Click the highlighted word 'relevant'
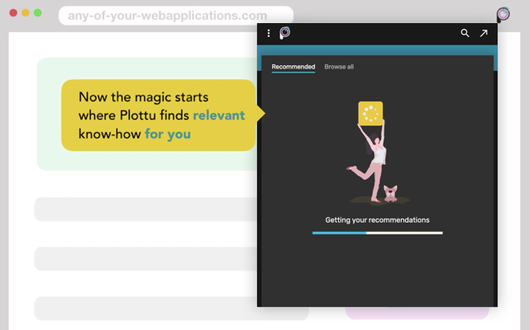 218,115
